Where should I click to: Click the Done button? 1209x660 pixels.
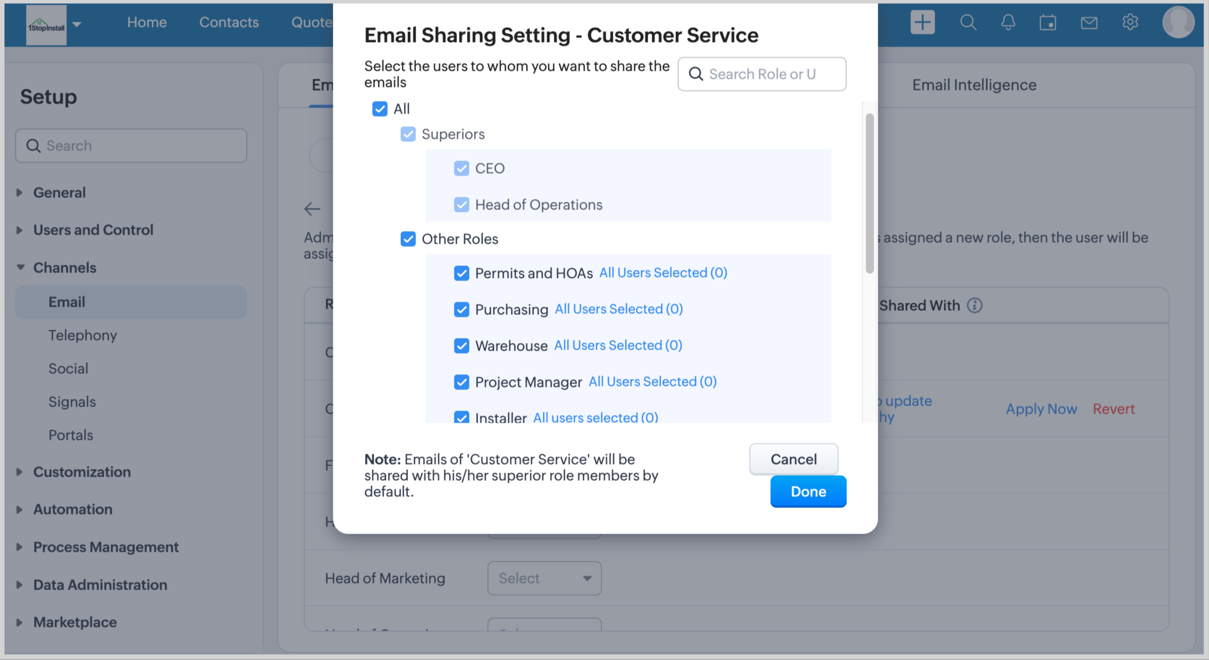tap(808, 492)
